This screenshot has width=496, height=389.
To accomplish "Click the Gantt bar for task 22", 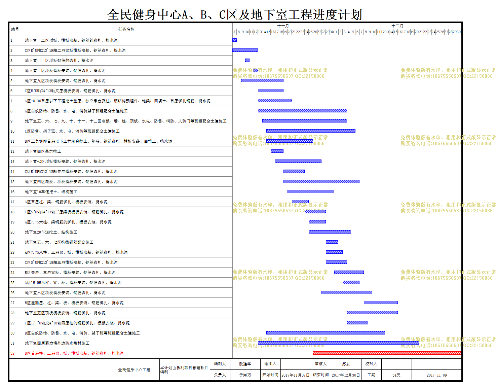I will tap(334, 252).
